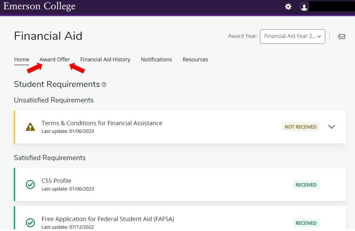355x231 pixels.
Task: Click the green checkmark beside CSS Profile
Action: point(30,184)
